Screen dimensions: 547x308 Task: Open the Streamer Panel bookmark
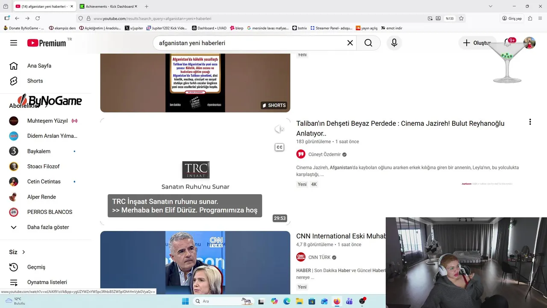pyautogui.click(x=331, y=28)
